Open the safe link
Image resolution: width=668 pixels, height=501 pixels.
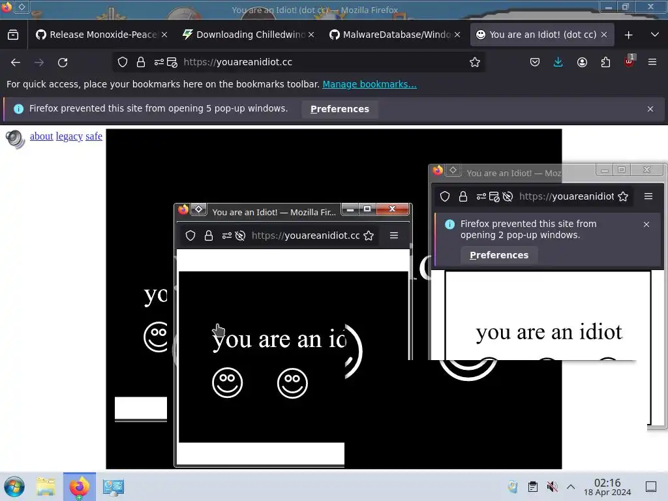(94, 136)
